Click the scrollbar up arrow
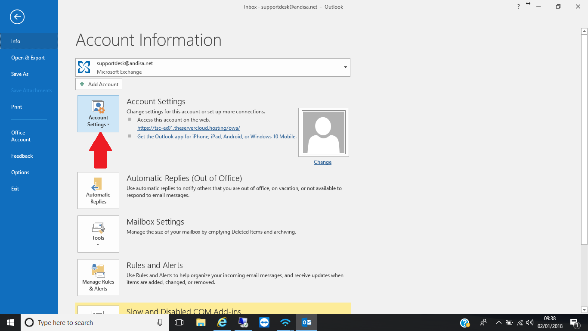 pyautogui.click(x=584, y=31)
